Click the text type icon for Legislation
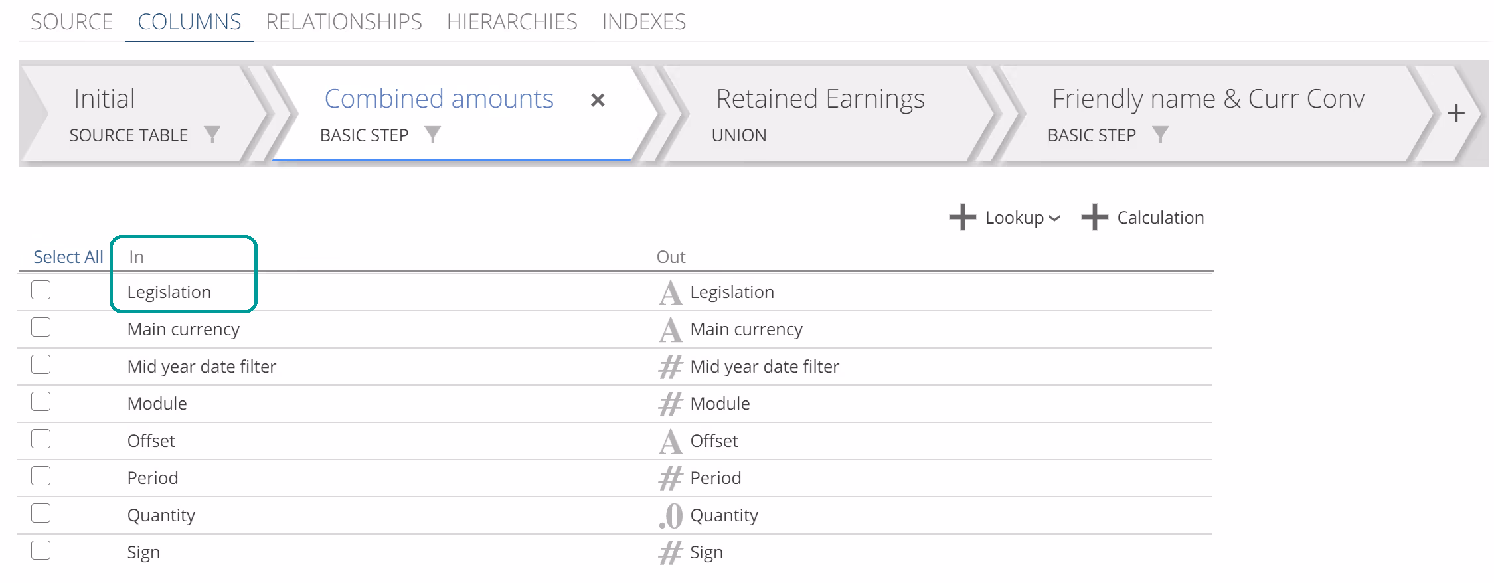The height and width of the screenshot is (583, 1494). [671, 293]
